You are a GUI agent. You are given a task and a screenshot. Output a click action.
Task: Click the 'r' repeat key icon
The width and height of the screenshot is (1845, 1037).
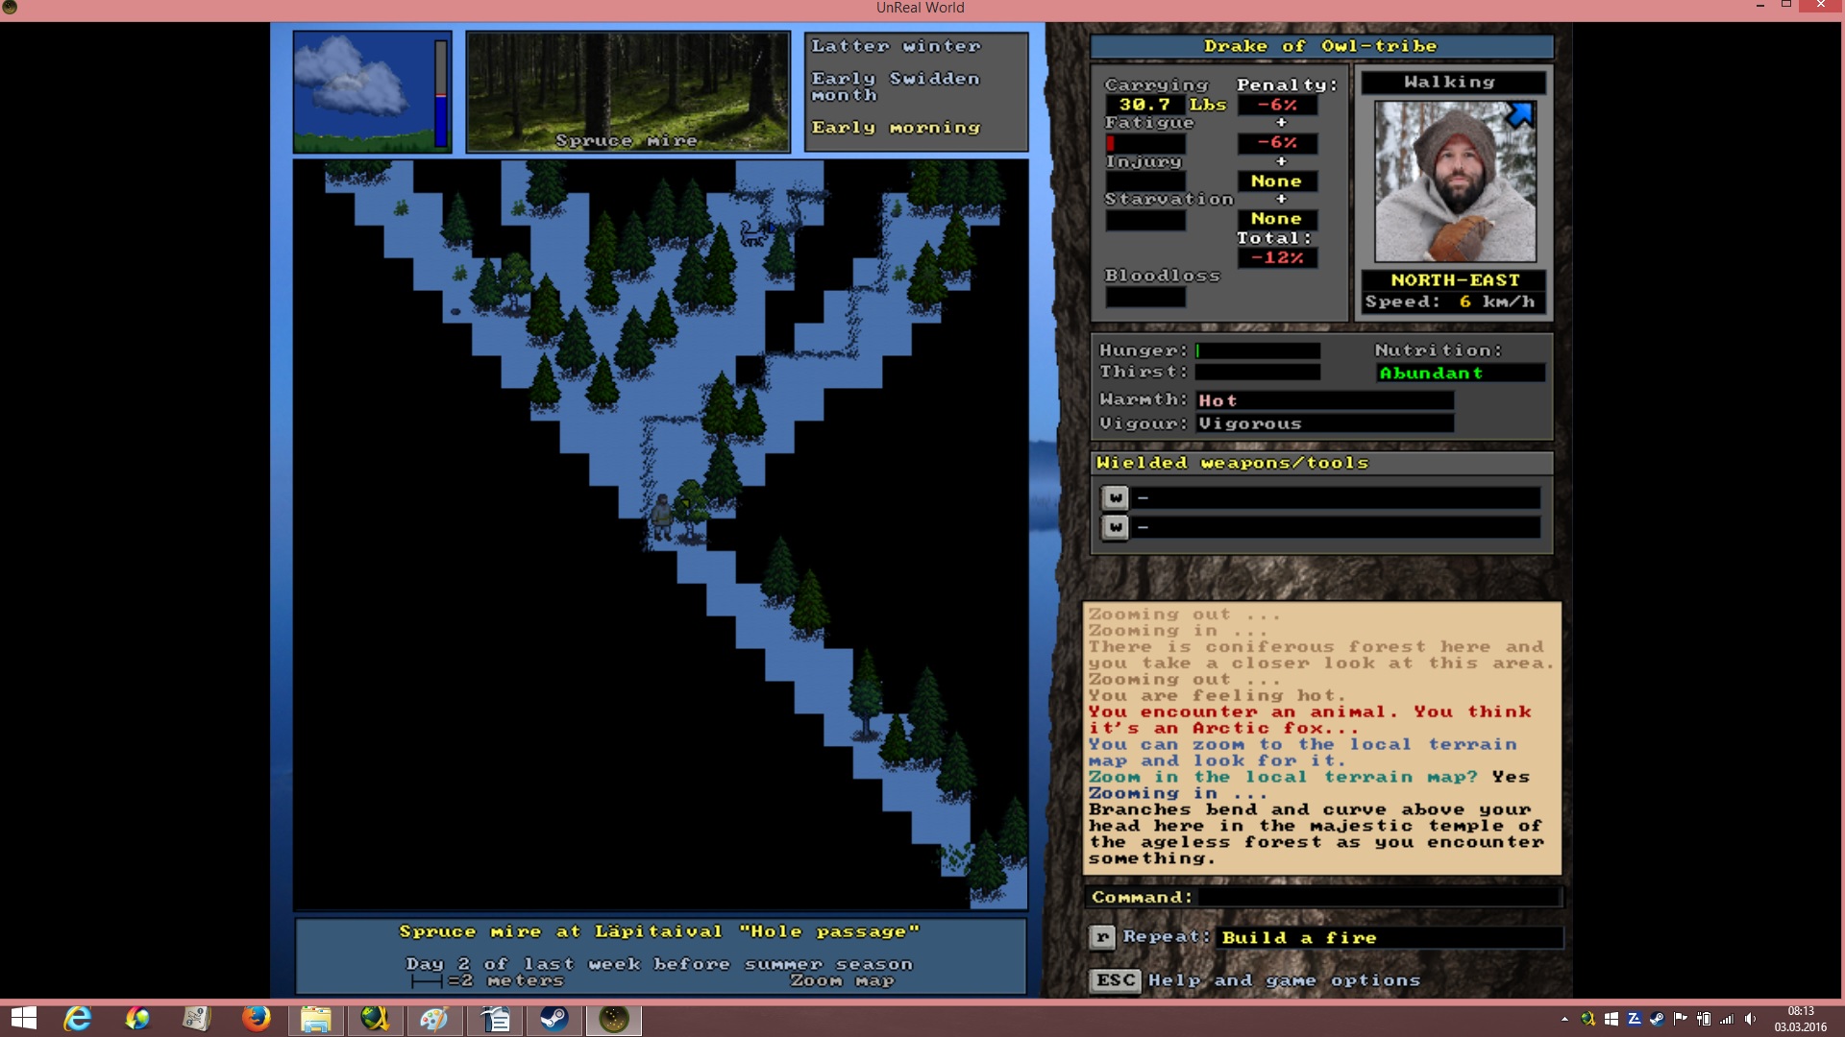click(1102, 937)
